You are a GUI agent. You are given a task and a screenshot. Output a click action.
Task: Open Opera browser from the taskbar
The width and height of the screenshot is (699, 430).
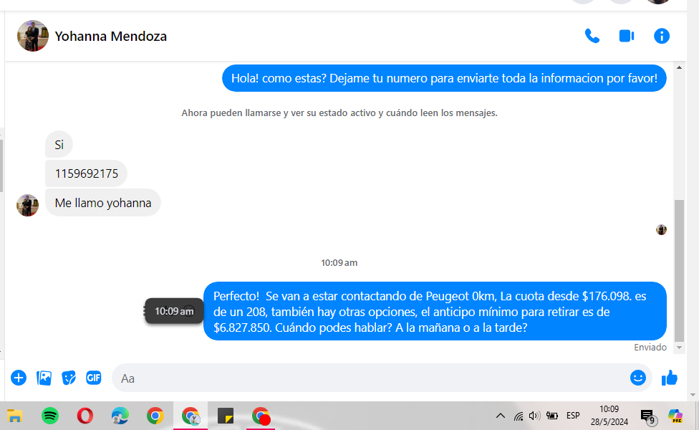(x=85, y=416)
